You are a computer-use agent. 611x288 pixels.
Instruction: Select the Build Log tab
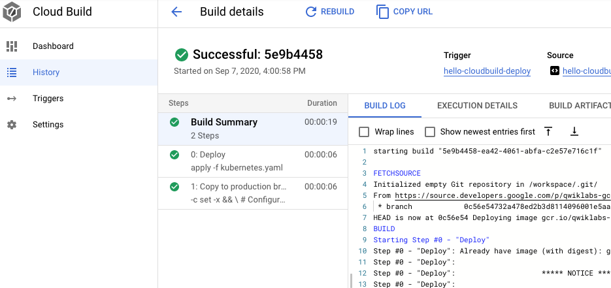coord(385,106)
